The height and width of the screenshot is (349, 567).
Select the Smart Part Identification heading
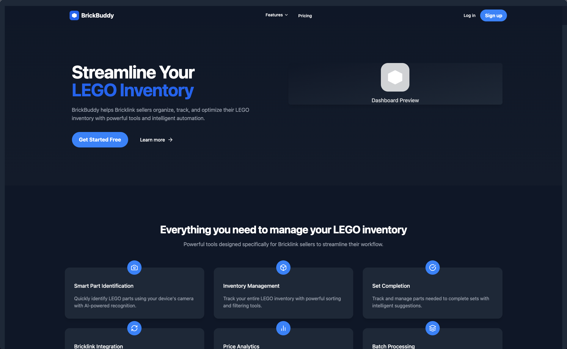[104, 286]
